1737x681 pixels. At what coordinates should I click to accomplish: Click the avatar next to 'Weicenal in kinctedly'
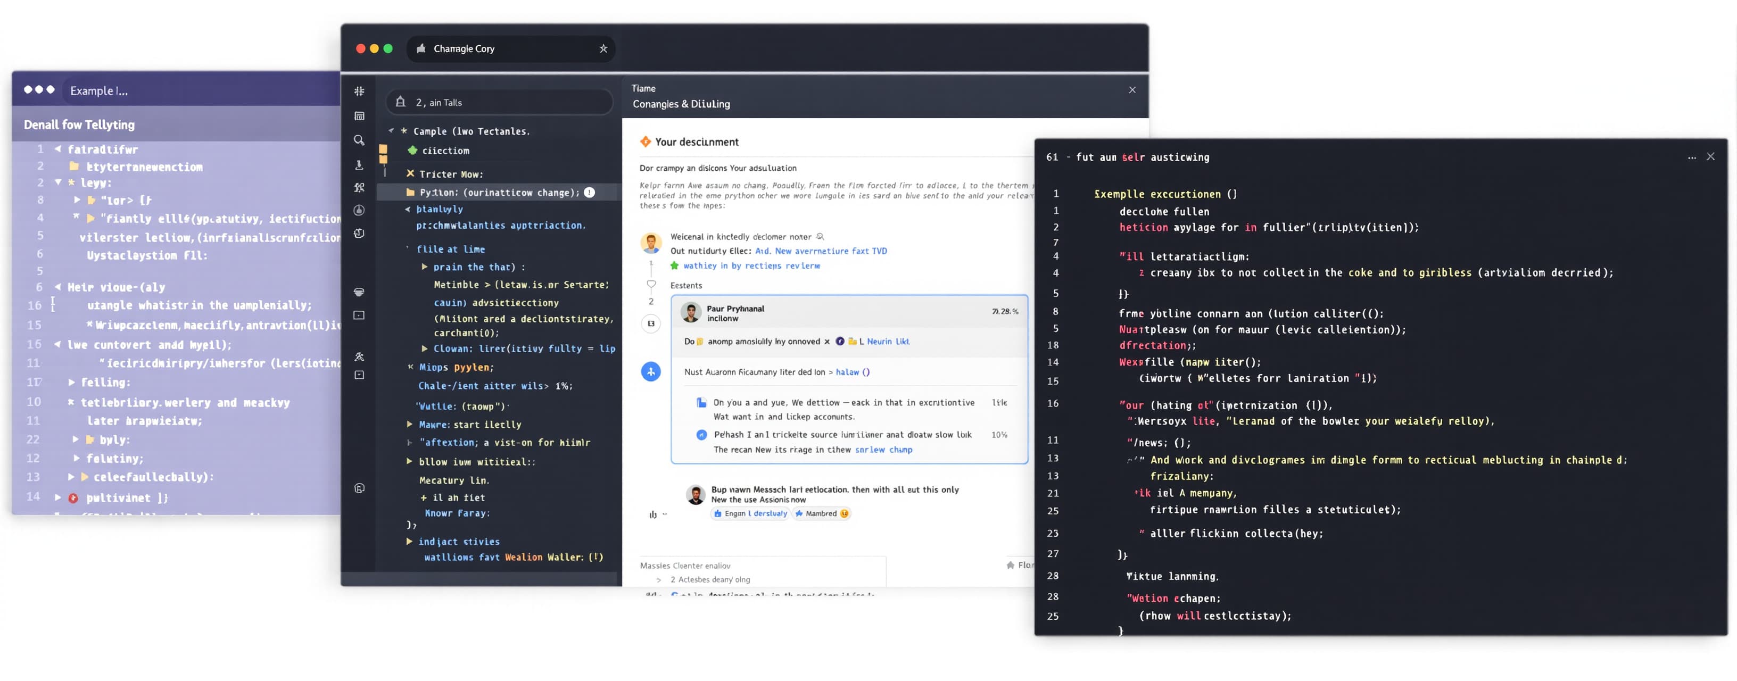pos(651,243)
